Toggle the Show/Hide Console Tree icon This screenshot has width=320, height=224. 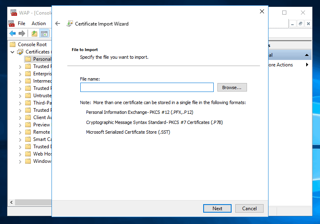click(44, 34)
